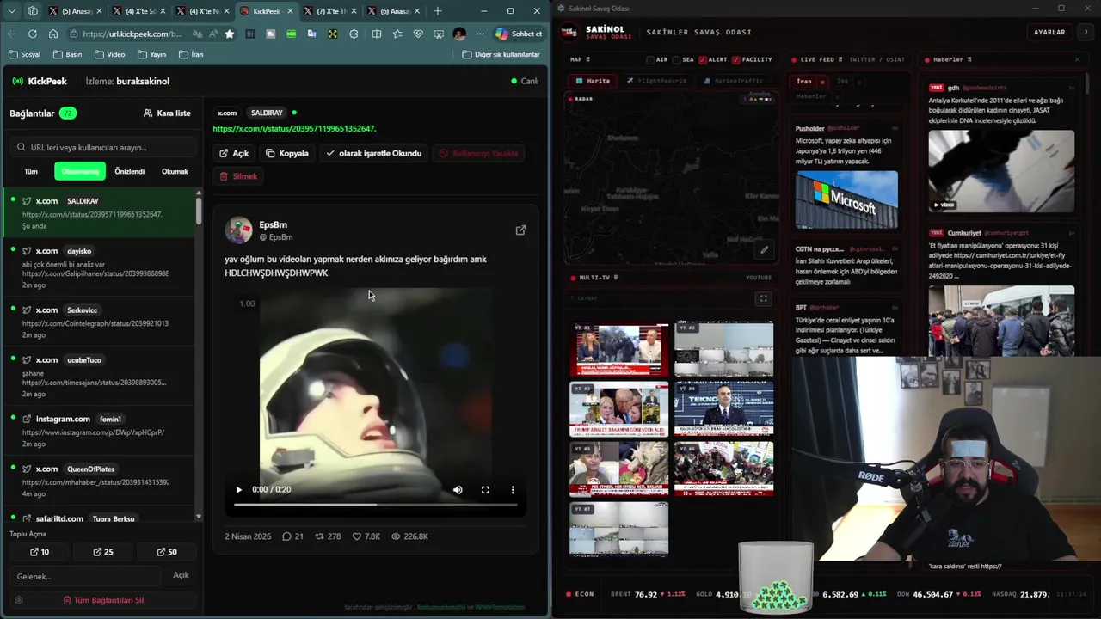Click the help question mark in Savaş Odası
Image resolution: width=1101 pixels, height=619 pixels.
[x=1086, y=32]
